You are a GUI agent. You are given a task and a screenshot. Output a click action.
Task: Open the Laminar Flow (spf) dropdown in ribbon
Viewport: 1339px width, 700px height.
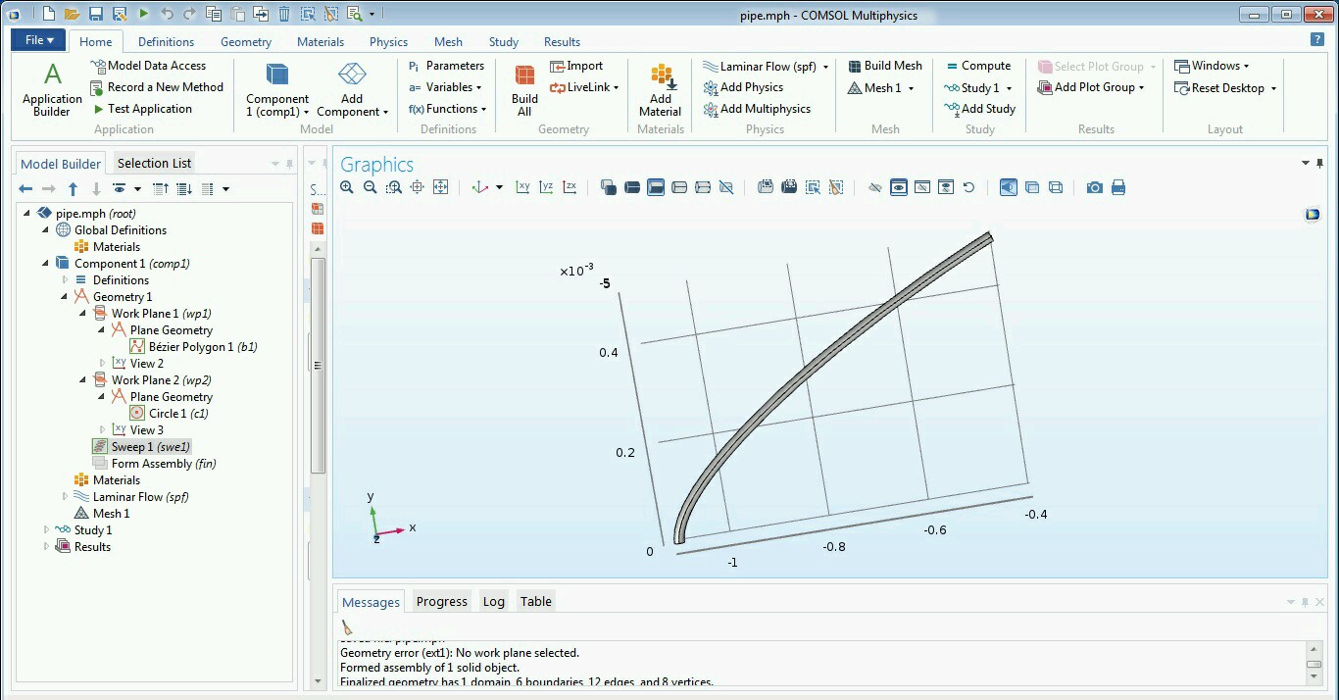[825, 67]
